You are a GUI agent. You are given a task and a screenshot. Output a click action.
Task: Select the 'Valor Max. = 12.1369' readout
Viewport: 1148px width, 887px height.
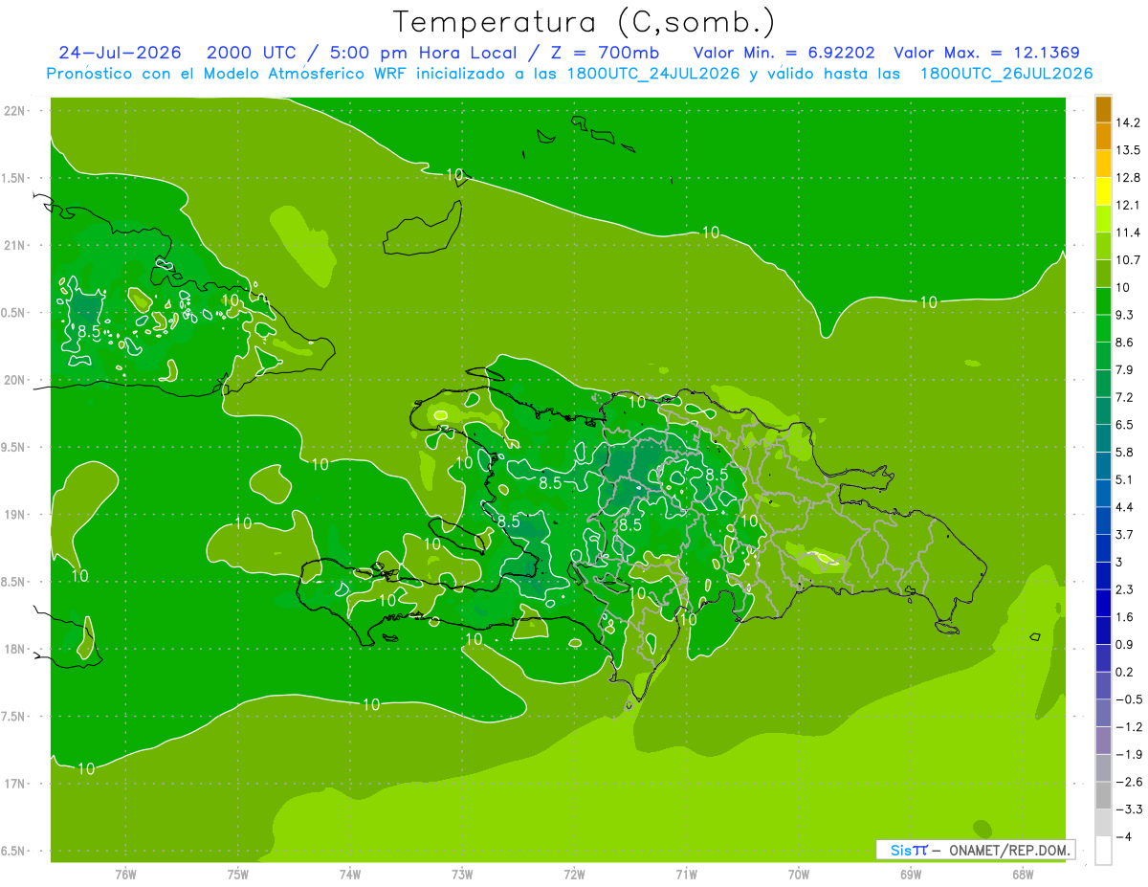pos(987,53)
